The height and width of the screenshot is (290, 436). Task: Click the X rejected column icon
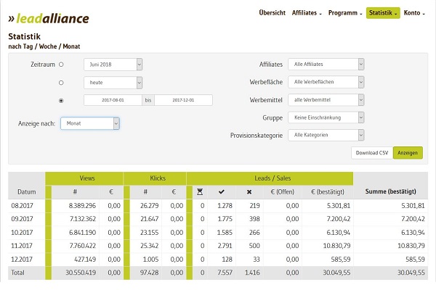(249, 192)
